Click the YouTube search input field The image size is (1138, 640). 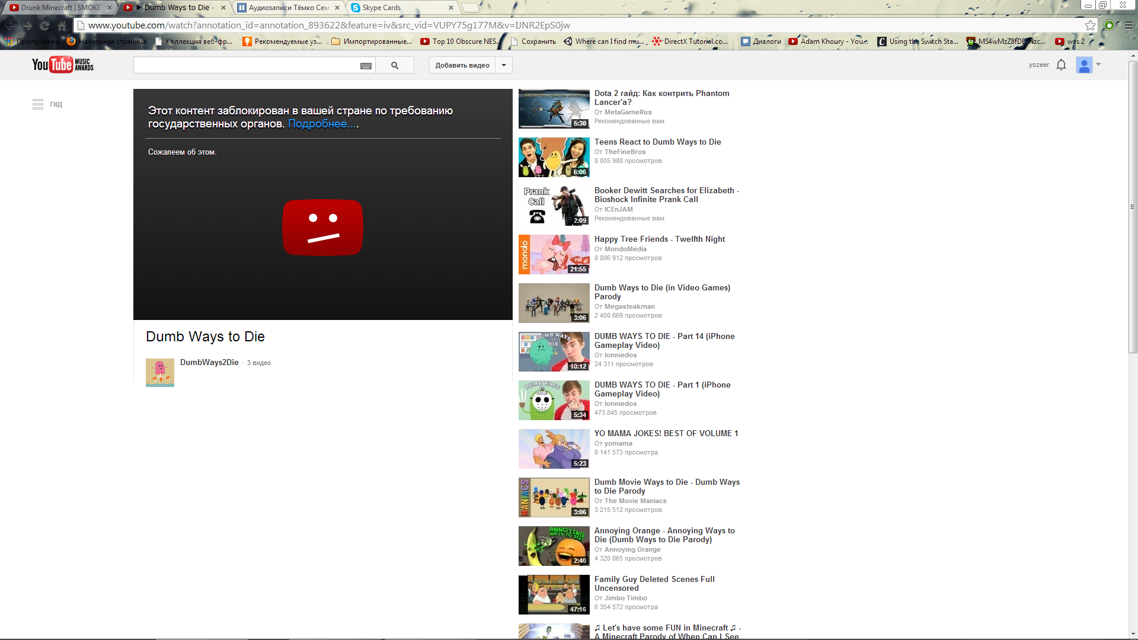pos(246,65)
